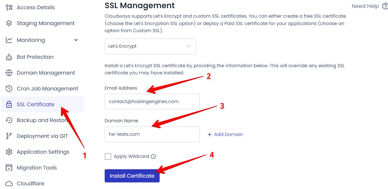Go to Staging Management
Viewport: 388px width, 189px height.
(x=46, y=23)
